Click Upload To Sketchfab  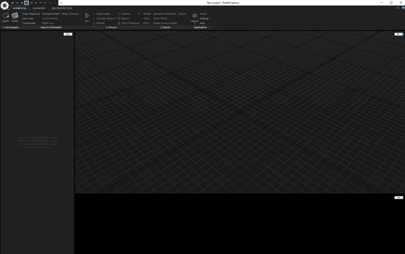click(x=164, y=13)
